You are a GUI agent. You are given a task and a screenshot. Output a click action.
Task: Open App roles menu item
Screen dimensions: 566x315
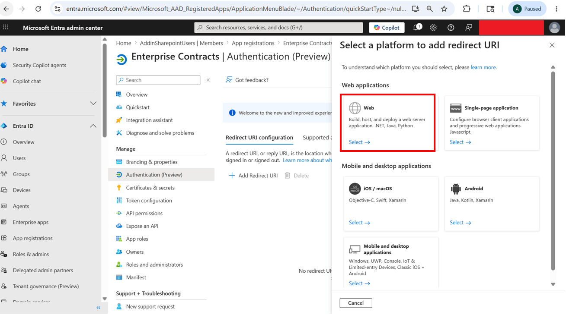(137, 239)
